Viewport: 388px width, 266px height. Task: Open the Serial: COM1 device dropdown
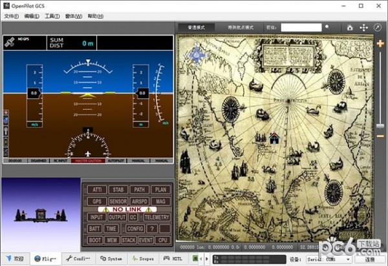(x=329, y=260)
